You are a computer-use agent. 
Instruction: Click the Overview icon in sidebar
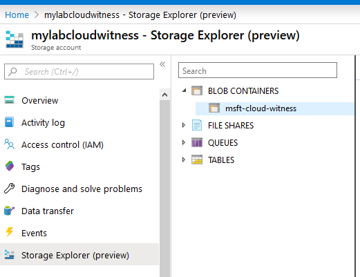tap(9, 100)
